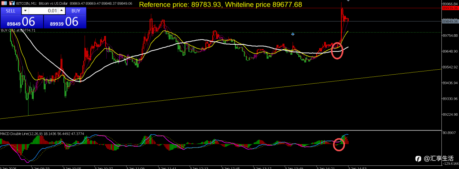The image size is (459, 169).
Task: Click the 89224.98 price scale value
Action: tap(450, 114)
